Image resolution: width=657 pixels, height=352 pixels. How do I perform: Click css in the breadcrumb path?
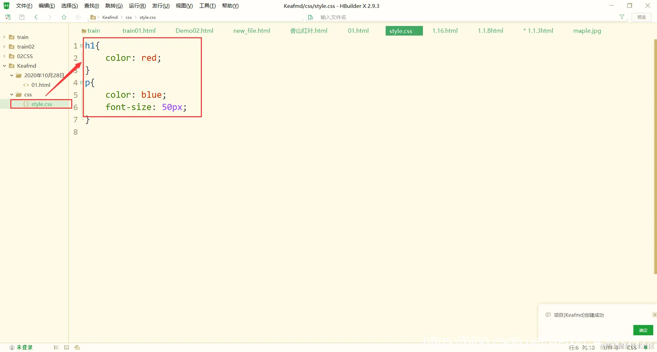coord(129,17)
